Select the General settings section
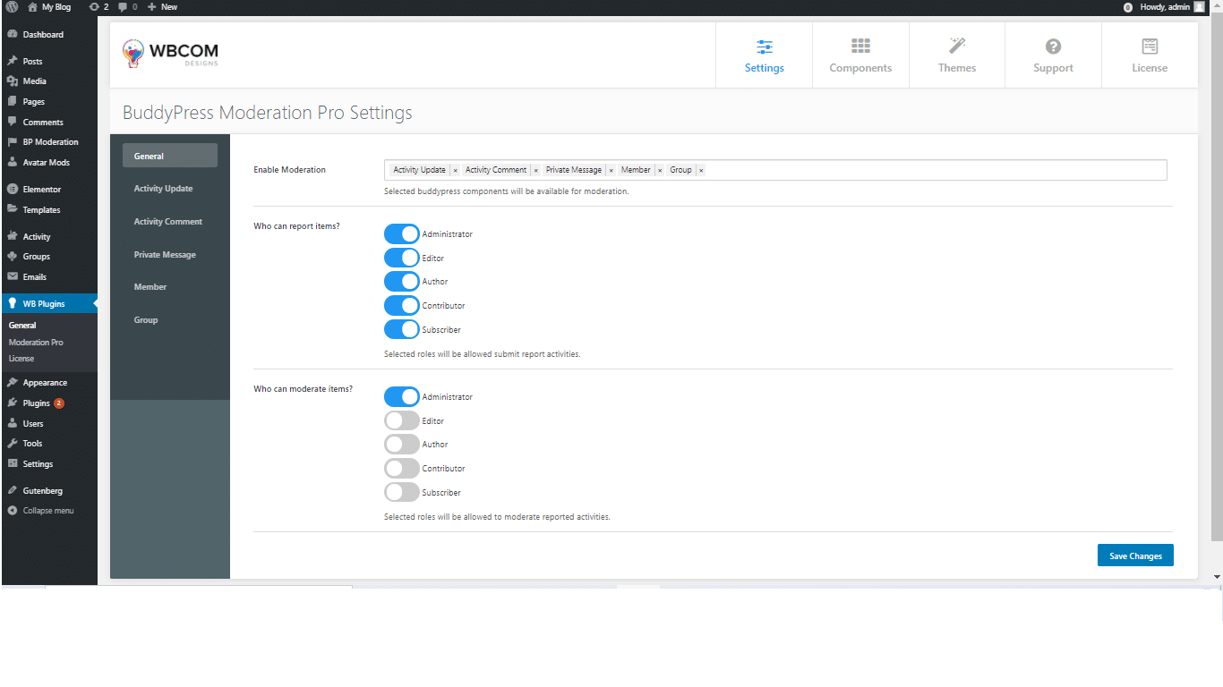 click(170, 156)
